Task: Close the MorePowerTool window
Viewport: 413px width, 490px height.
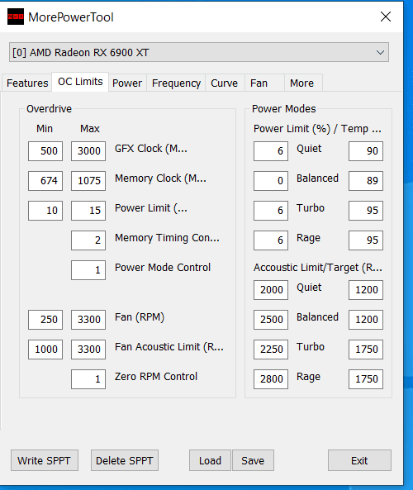Action: click(x=386, y=17)
